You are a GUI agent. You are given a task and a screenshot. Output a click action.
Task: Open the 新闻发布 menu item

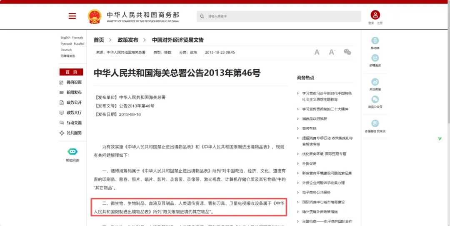click(x=74, y=93)
